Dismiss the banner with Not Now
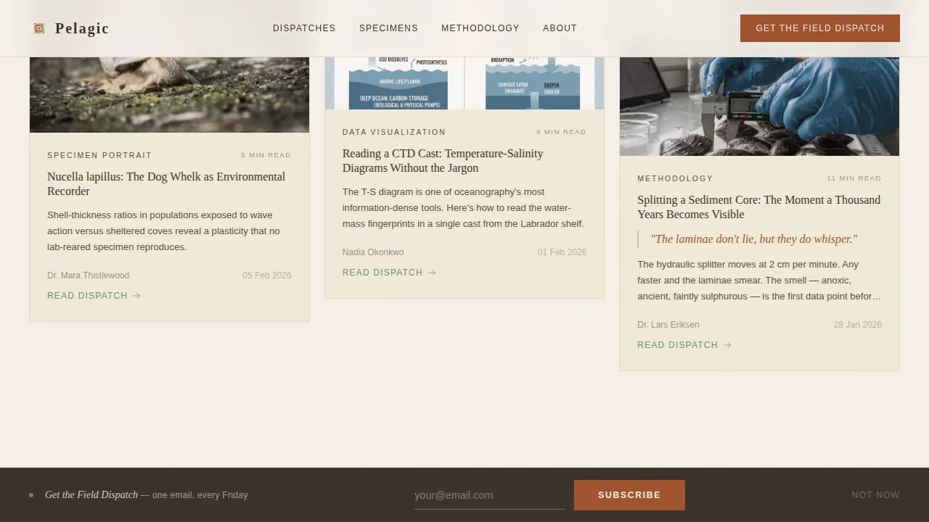Screen dimensions: 929x522 (x=875, y=495)
